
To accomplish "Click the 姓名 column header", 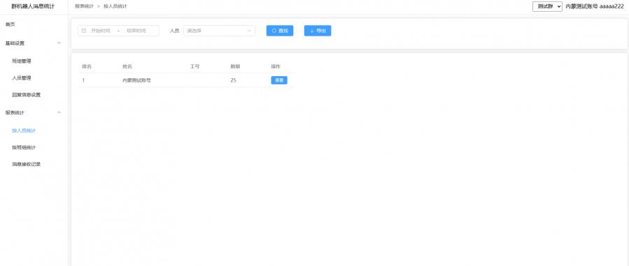I will (x=127, y=66).
